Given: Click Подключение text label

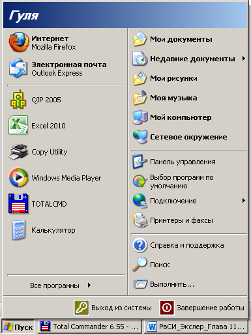Looking at the screenshot, I should point(173,201).
